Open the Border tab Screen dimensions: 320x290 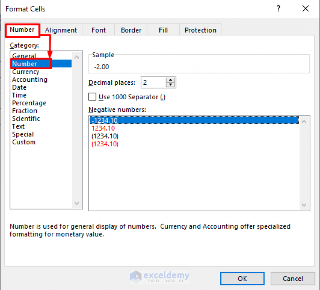pos(131,30)
